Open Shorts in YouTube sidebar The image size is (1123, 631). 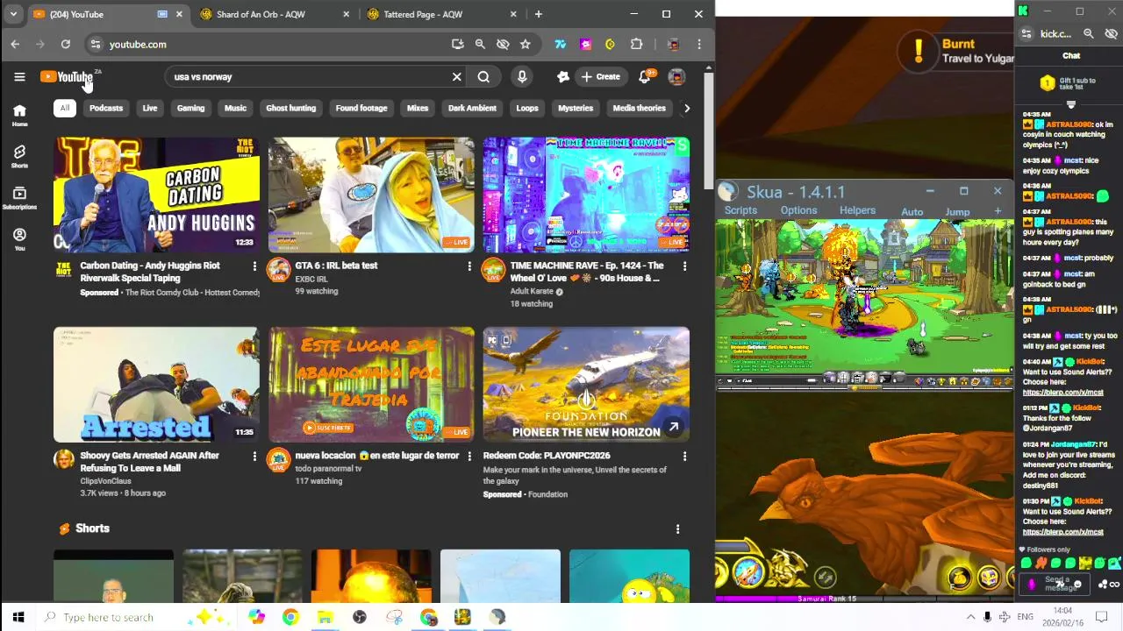pyautogui.click(x=19, y=156)
